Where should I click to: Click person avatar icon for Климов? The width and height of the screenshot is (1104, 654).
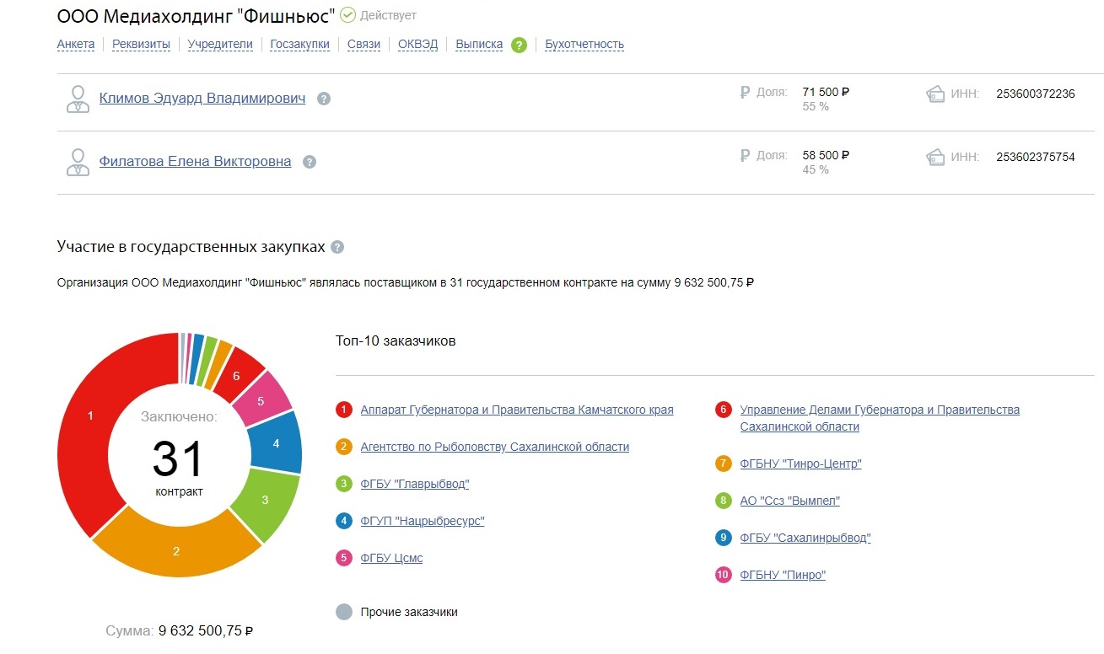(x=78, y=99)
